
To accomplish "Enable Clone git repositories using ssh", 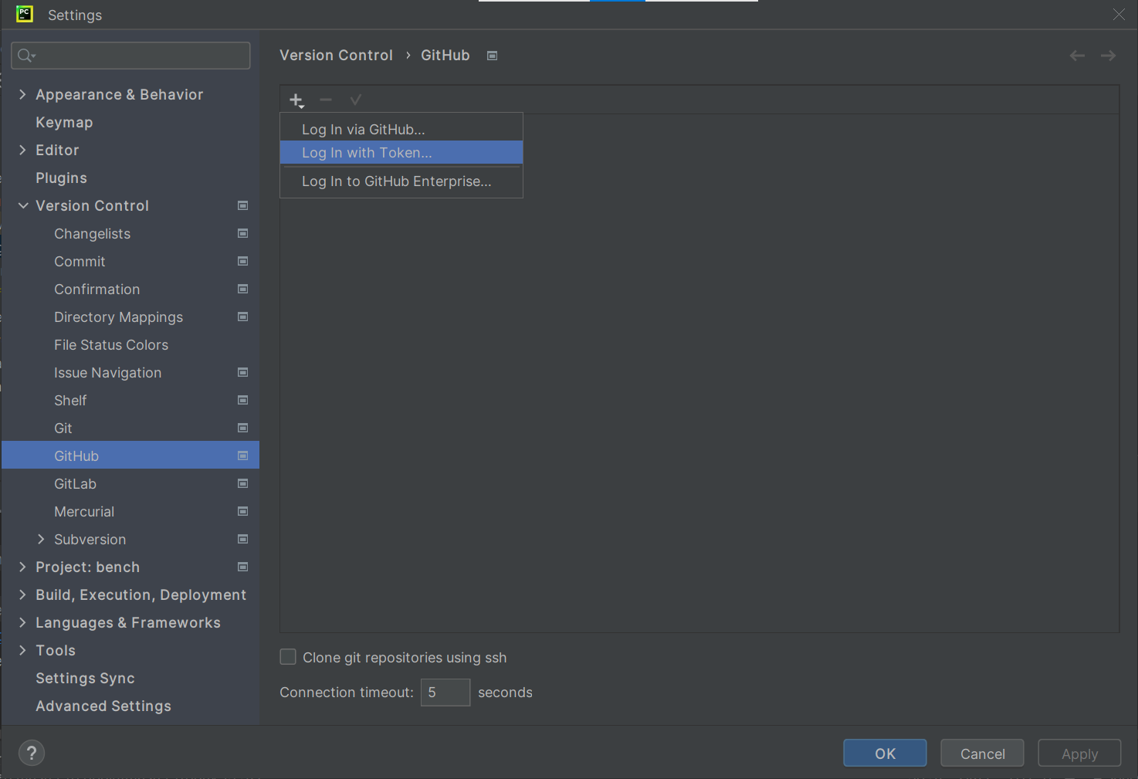I will 288,657.
